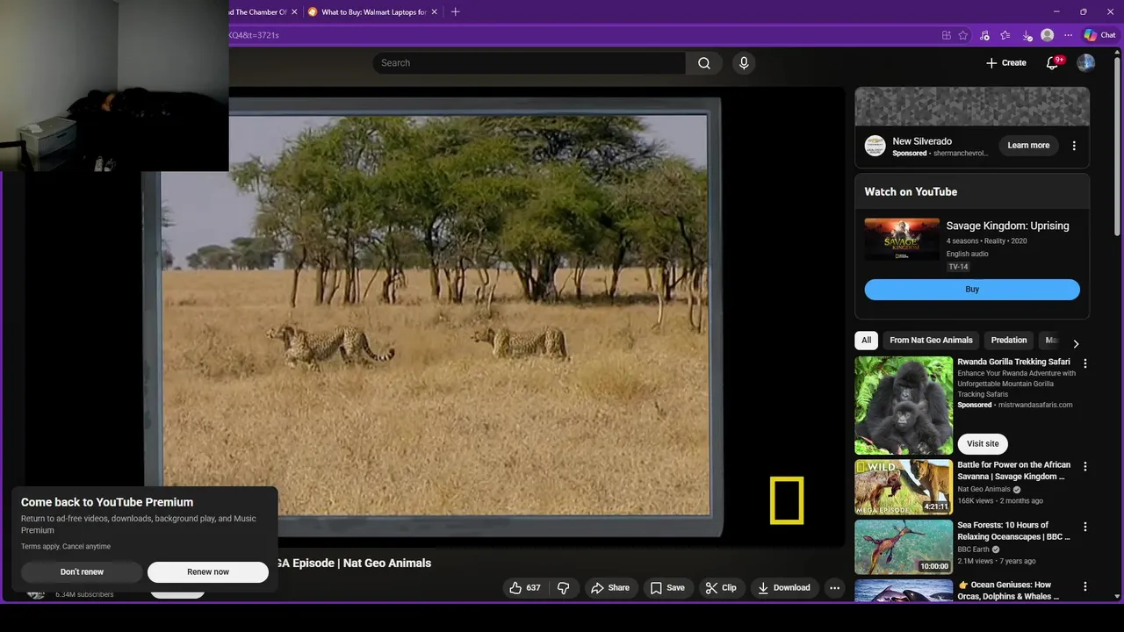Click shermanchevrol sponsored domain text
This screenshot has width=1124, height=632.
pos(961,154)
